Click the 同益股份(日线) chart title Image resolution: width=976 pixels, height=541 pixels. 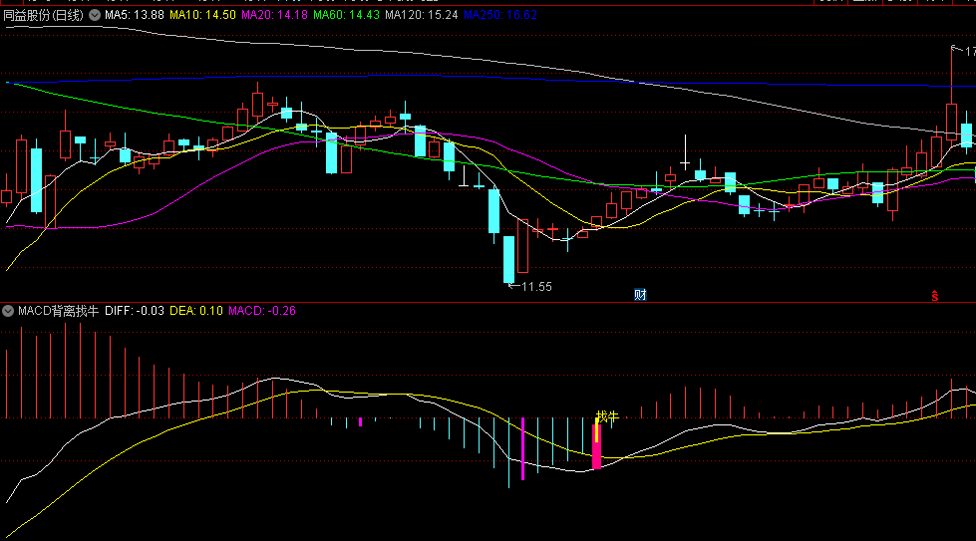(44, 15)
